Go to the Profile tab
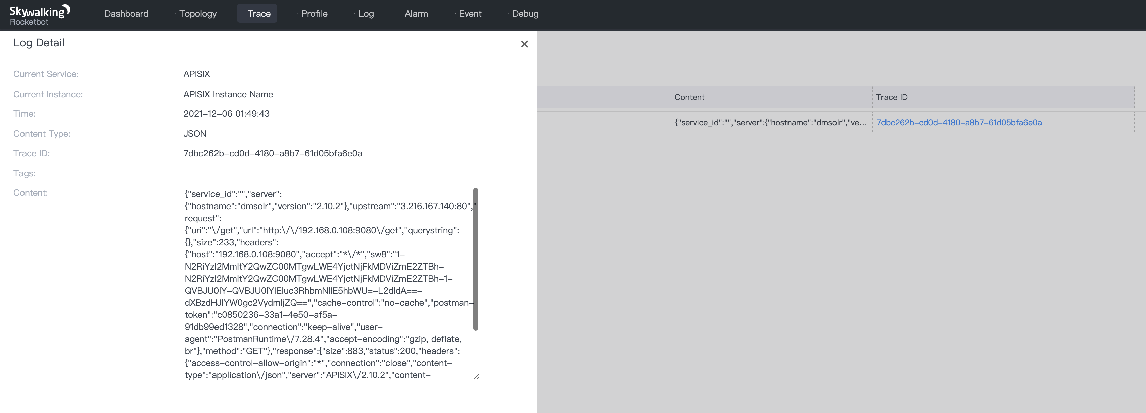Image resolution: width=1146 pixels, height=413 pixels. (314, 14)
